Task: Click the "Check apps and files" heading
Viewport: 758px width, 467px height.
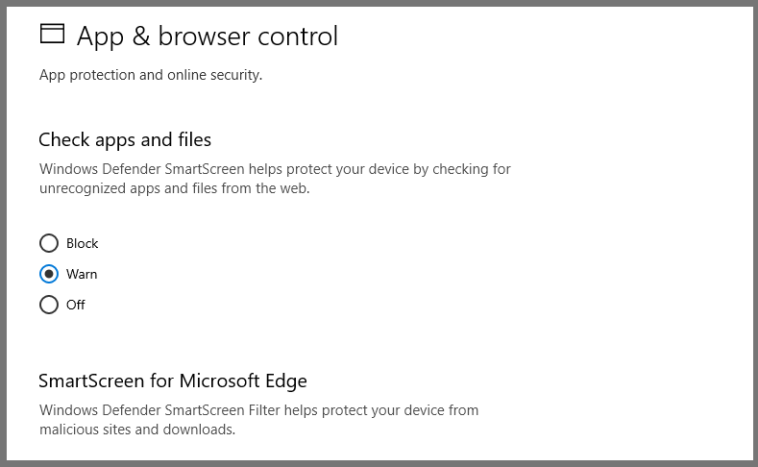Action: [x=125, y=139]
